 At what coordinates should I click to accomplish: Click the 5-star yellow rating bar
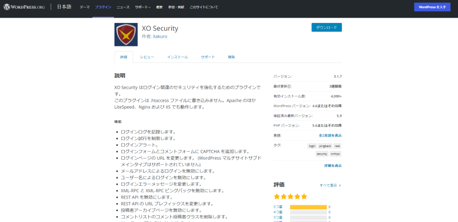pos(309,207)
